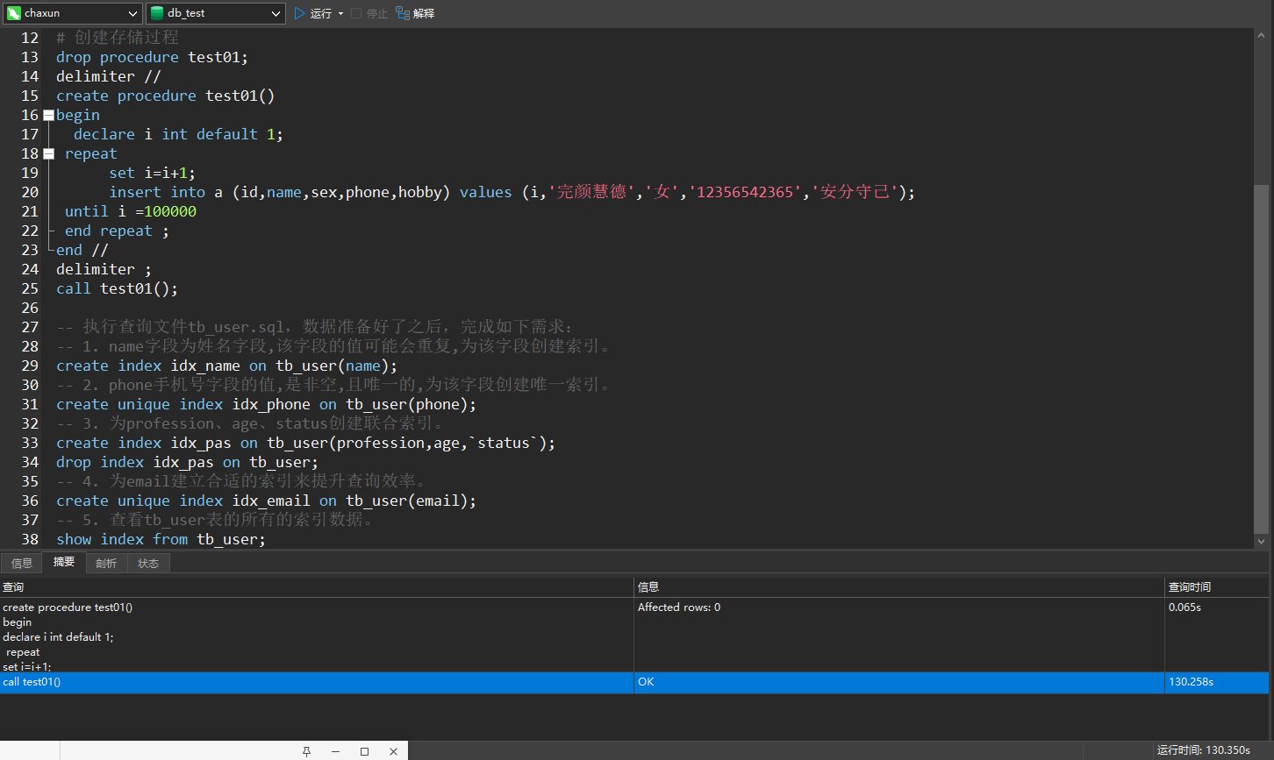Collapse the begin block fold marker
The height and width of the screenshot is (760, 1274).
(x=48, y=115)
